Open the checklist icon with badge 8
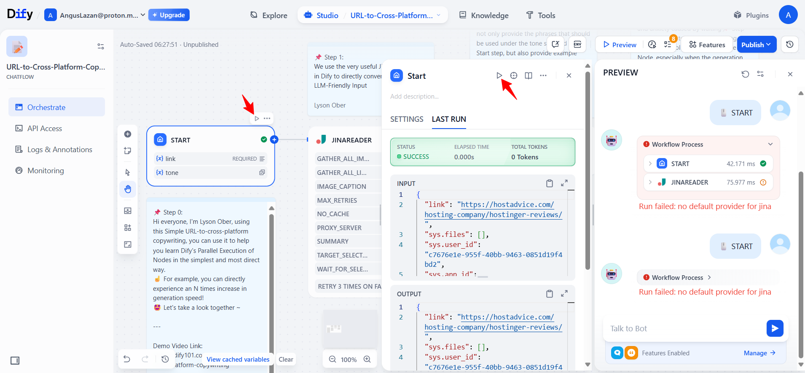Screen dimensions: 805x373 pyautogui.click(x=668, y=44)
